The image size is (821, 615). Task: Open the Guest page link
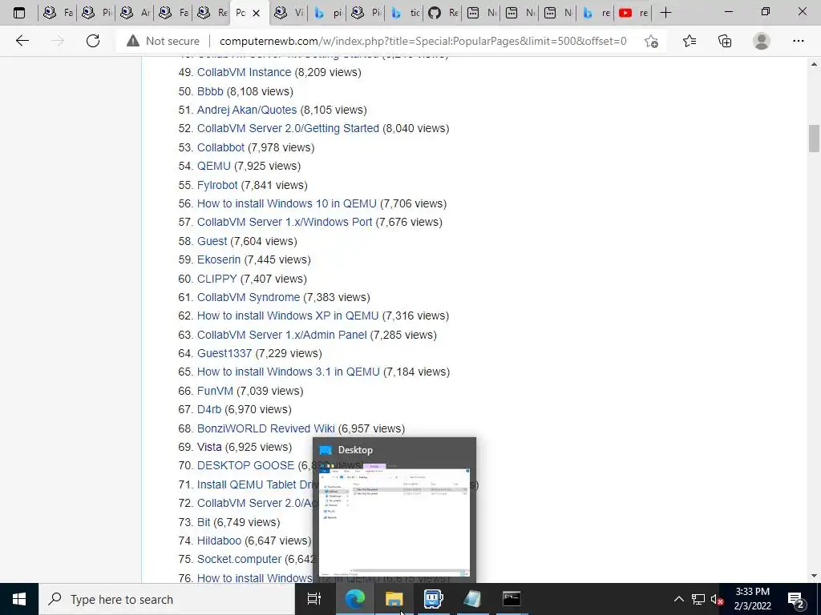pyautogui.click(x=212, y=241)
